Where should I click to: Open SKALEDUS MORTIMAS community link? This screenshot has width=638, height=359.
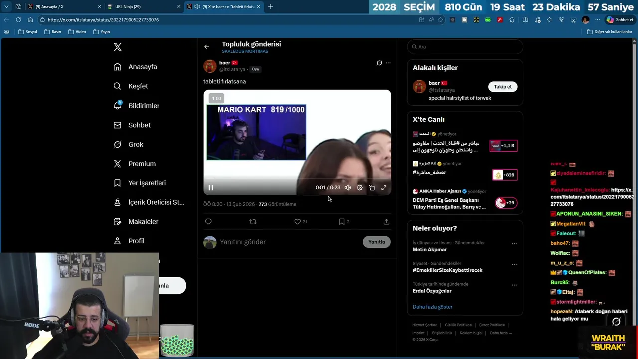pyautogui.click(x=245, y=51)
